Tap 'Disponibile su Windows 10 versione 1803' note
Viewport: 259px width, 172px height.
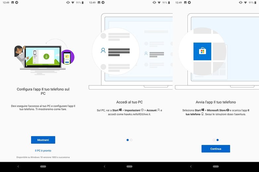pyautogui.click(x=43, y=157)
